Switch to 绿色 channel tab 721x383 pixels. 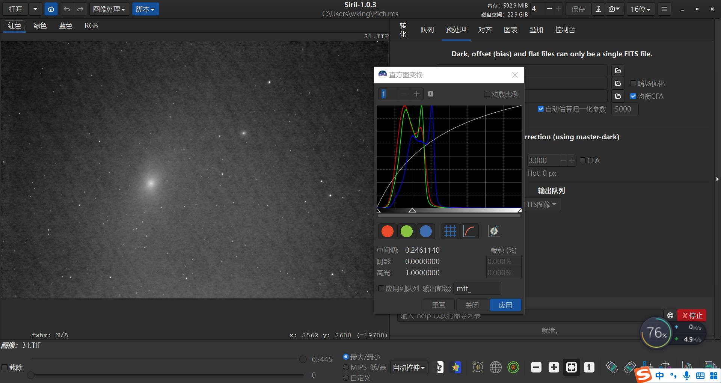(40, 26)
